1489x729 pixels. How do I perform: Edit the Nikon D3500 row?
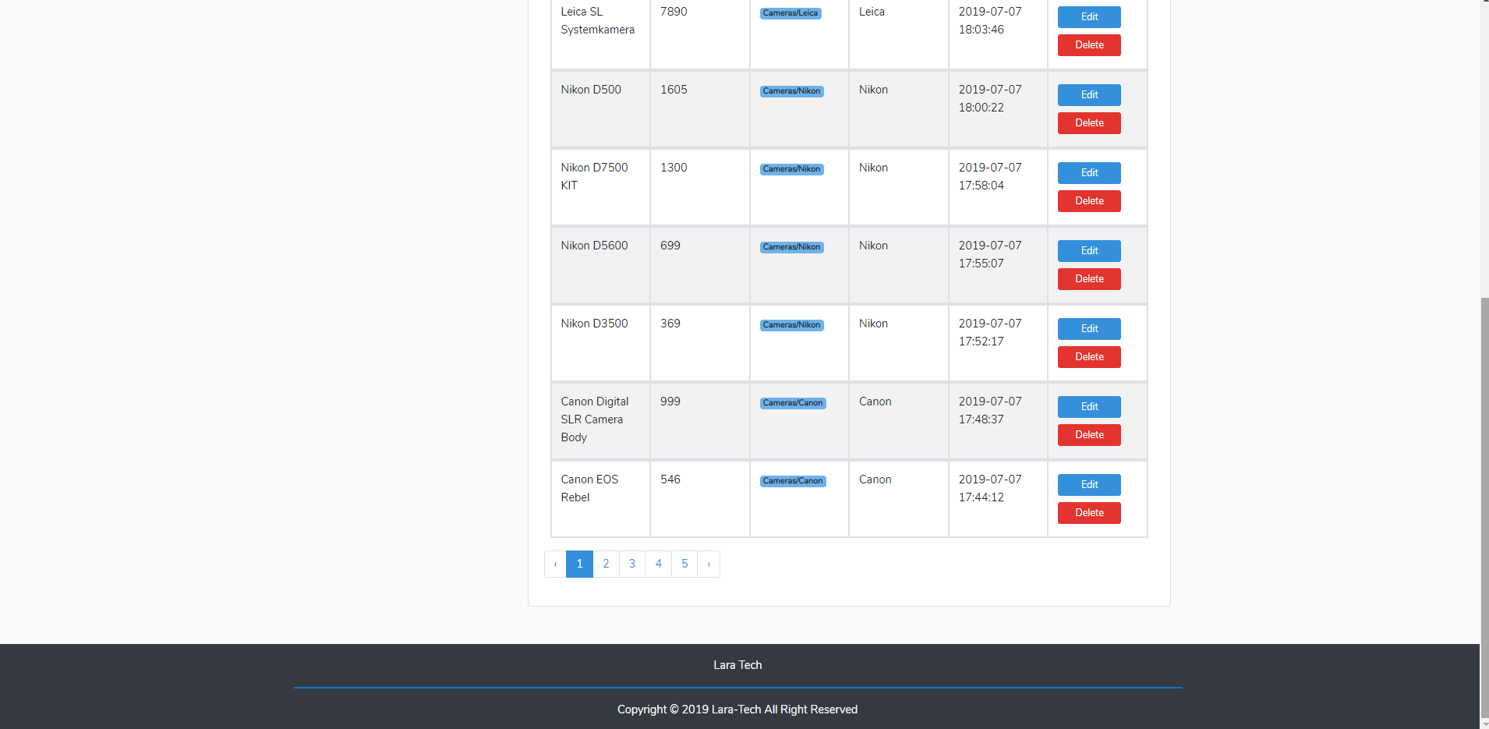tap(1089, 329)
